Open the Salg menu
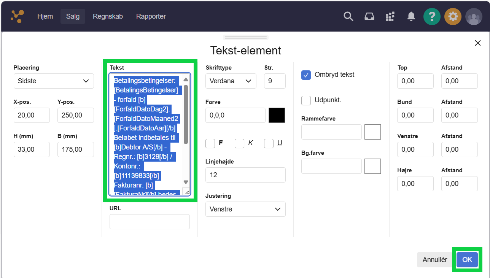490x278 pixels. click(73, 16)
